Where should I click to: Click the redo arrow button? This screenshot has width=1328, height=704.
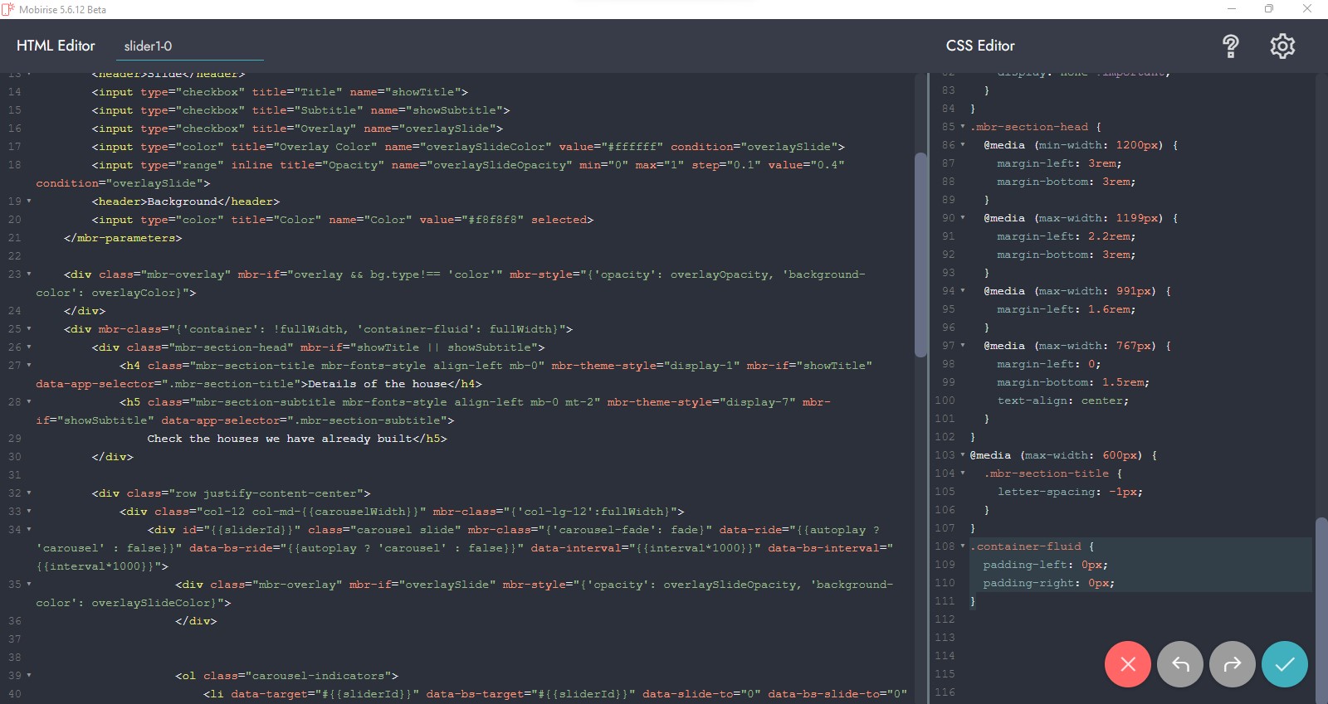1233,664
